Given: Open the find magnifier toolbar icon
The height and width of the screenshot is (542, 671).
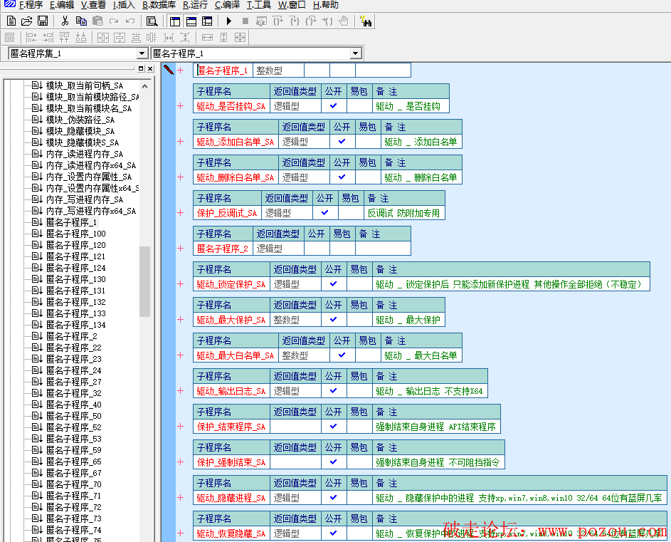Looking at the screenshot, I should (x=152, y=21).
